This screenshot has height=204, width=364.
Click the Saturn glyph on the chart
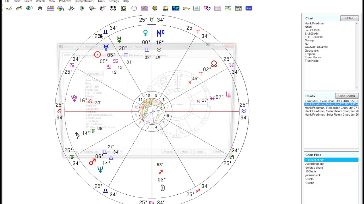(77, 135)
